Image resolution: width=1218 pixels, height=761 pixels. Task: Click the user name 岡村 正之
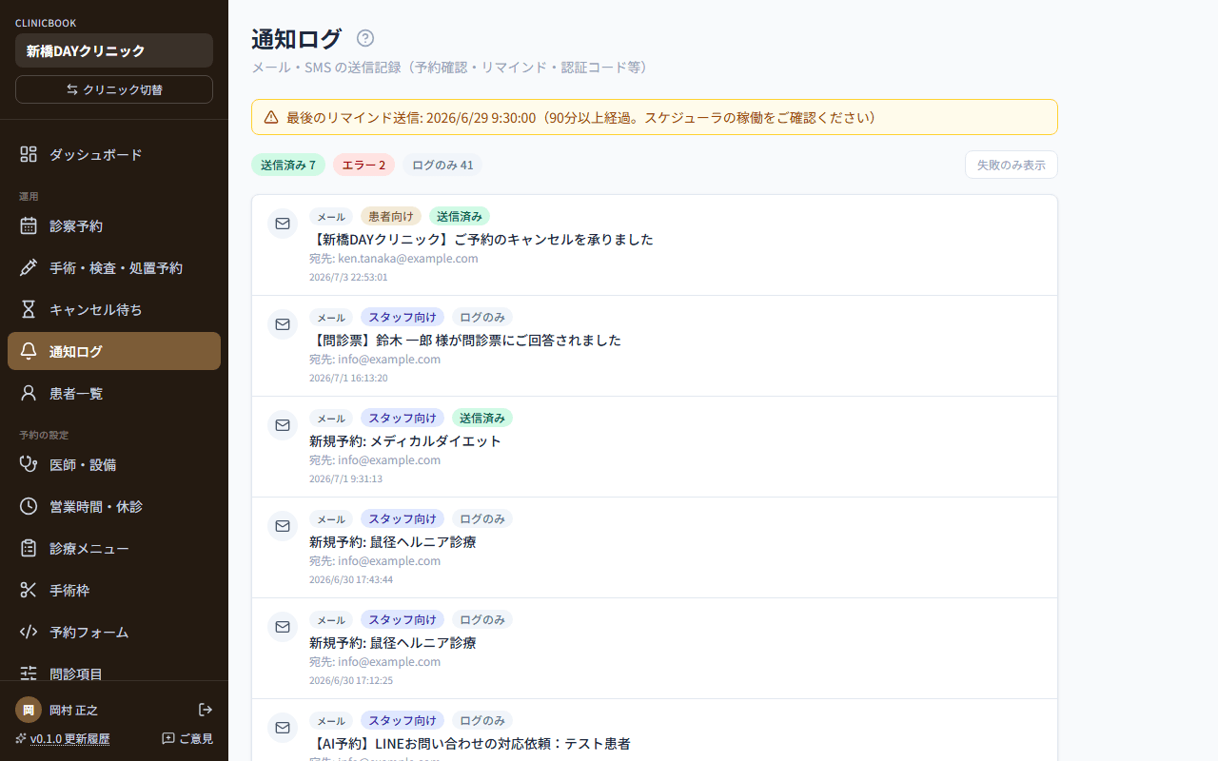(x=74, y=710)
